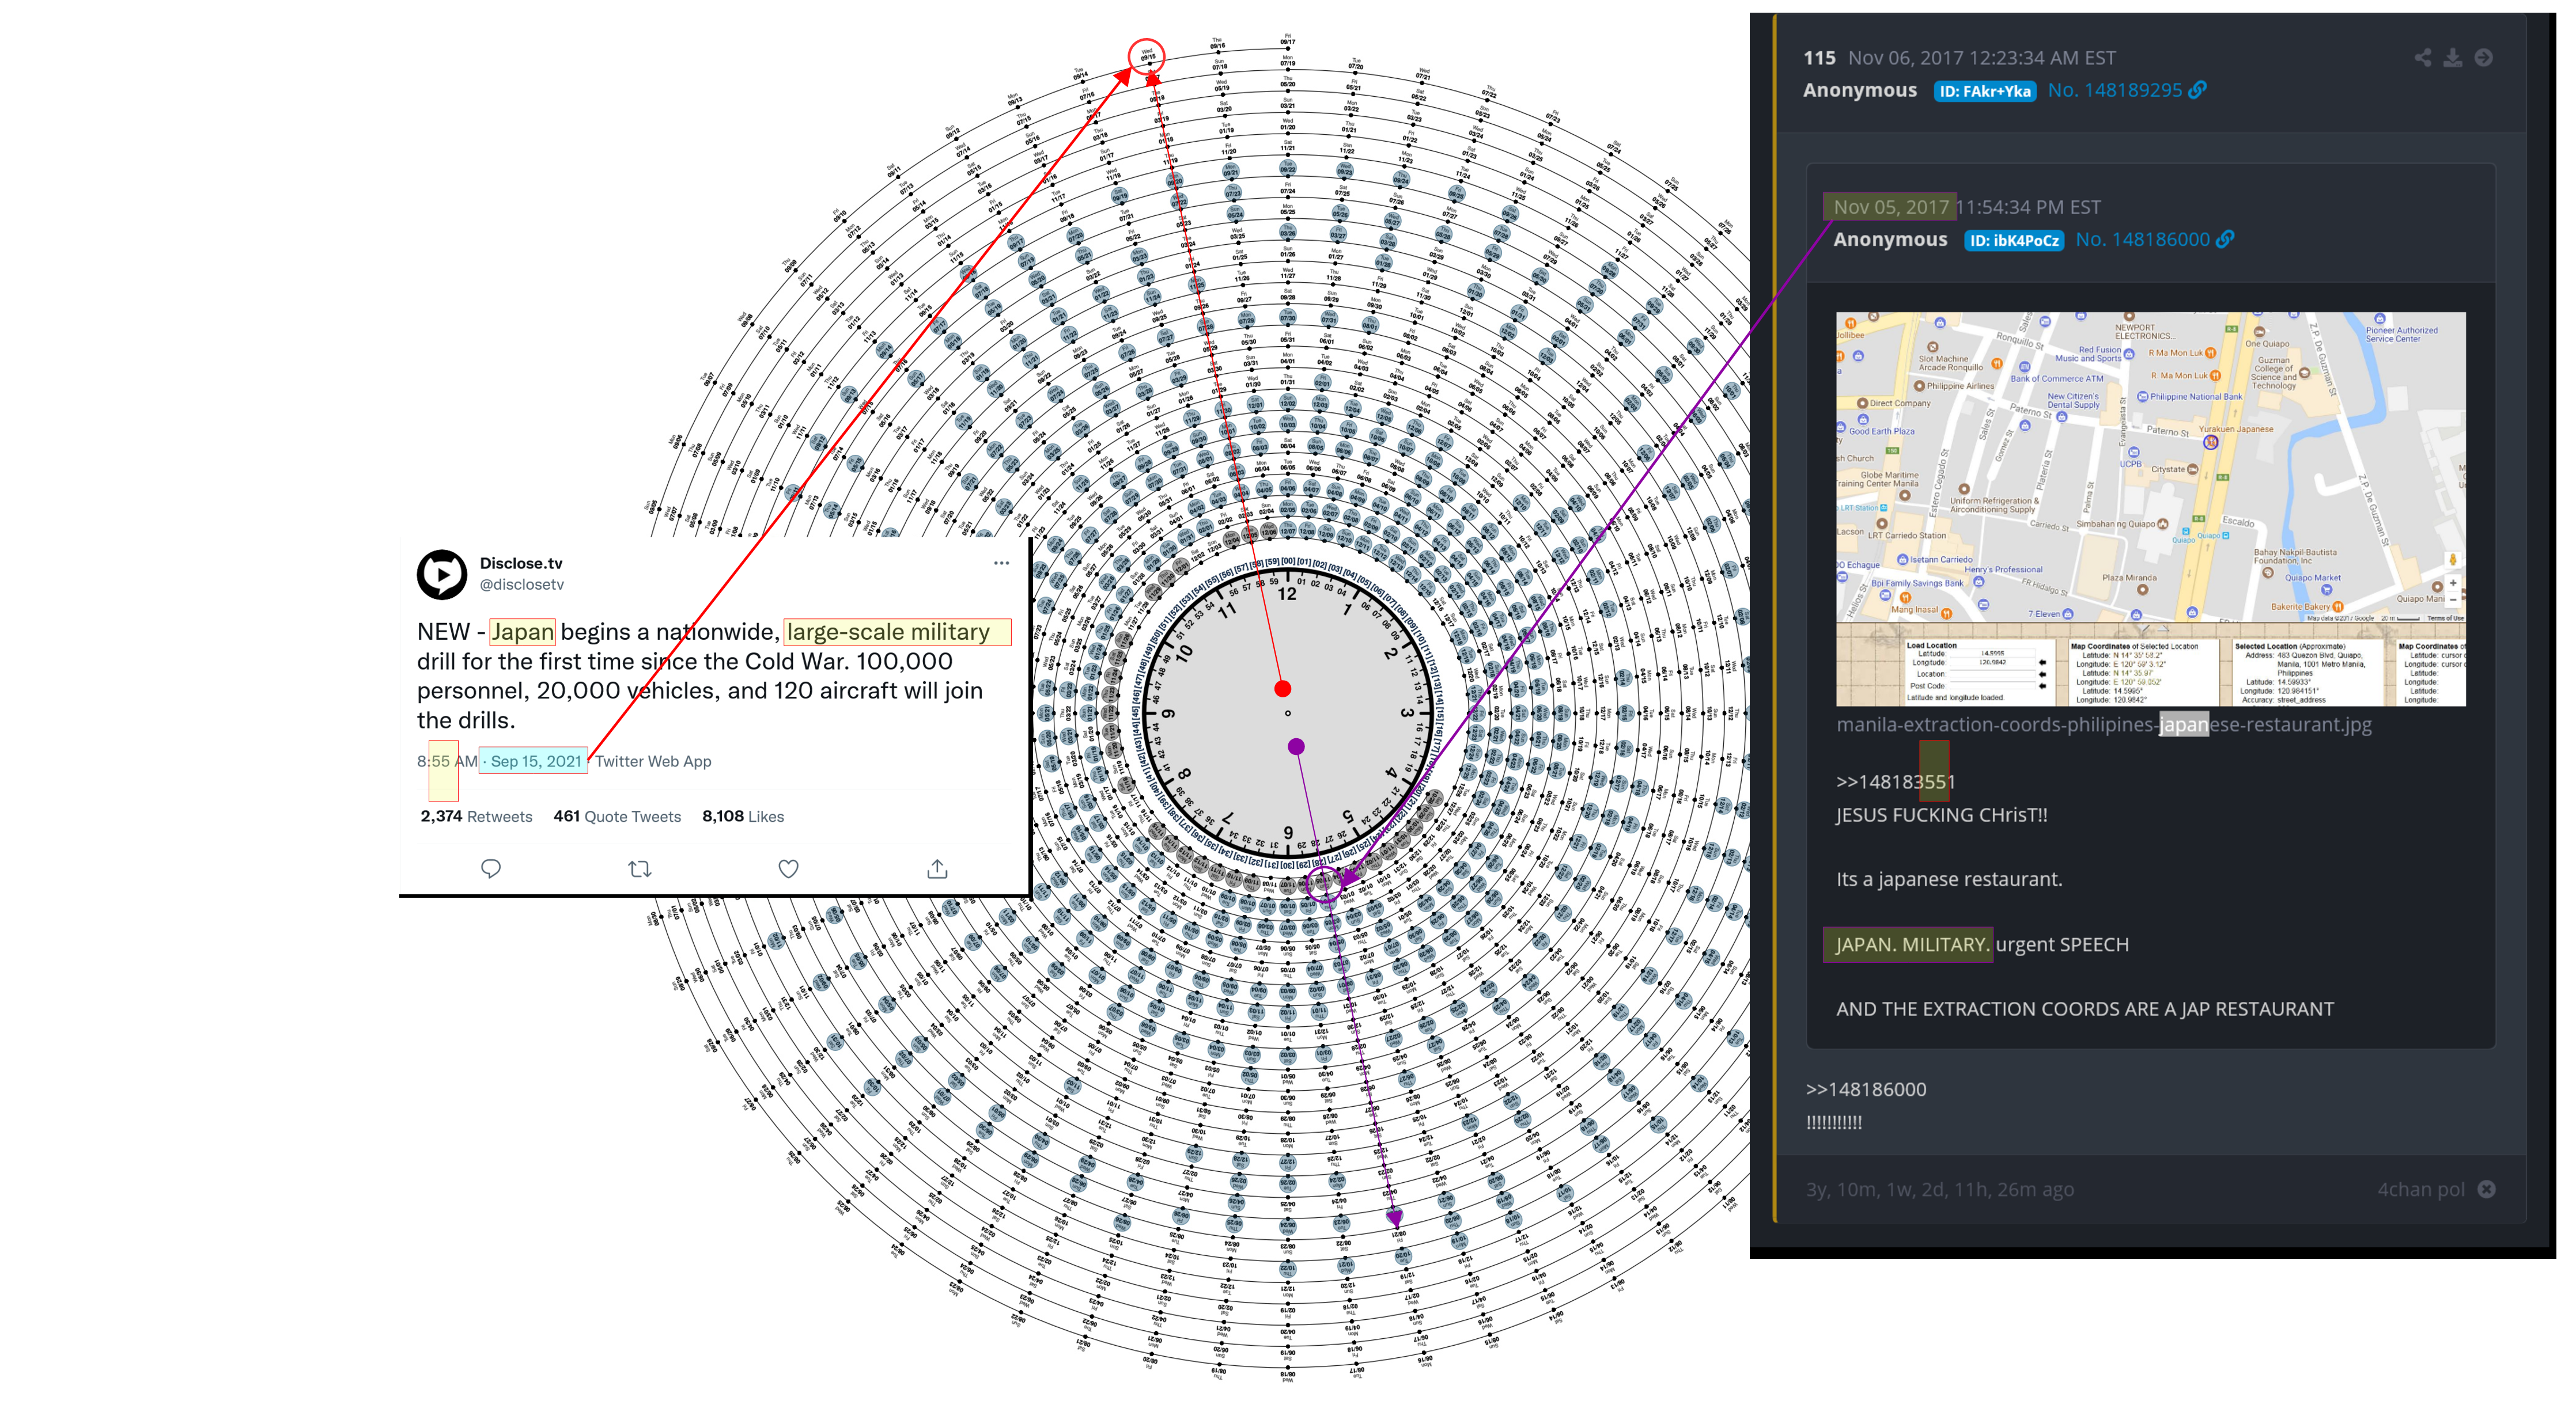Screen dimensions: 2576x1416
Task: Open the 461 Quote Tweets list
Action: tap(617, 817)
